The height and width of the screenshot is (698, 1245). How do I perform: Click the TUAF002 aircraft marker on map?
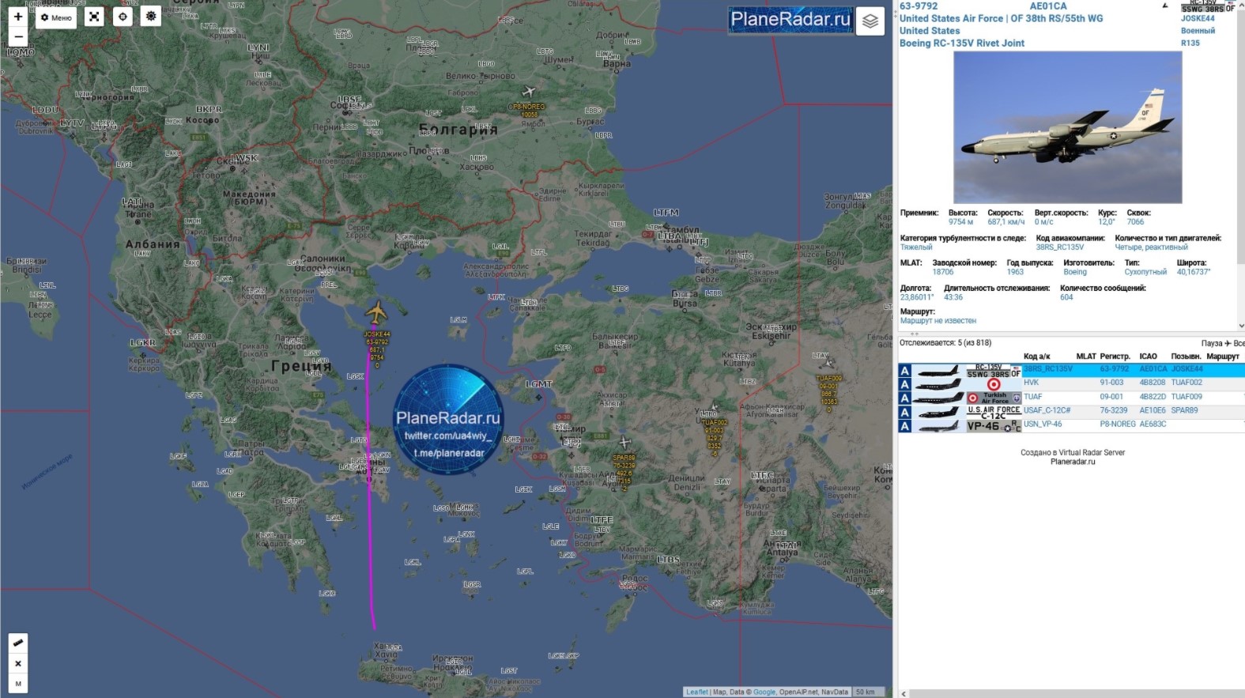point(713,408)
